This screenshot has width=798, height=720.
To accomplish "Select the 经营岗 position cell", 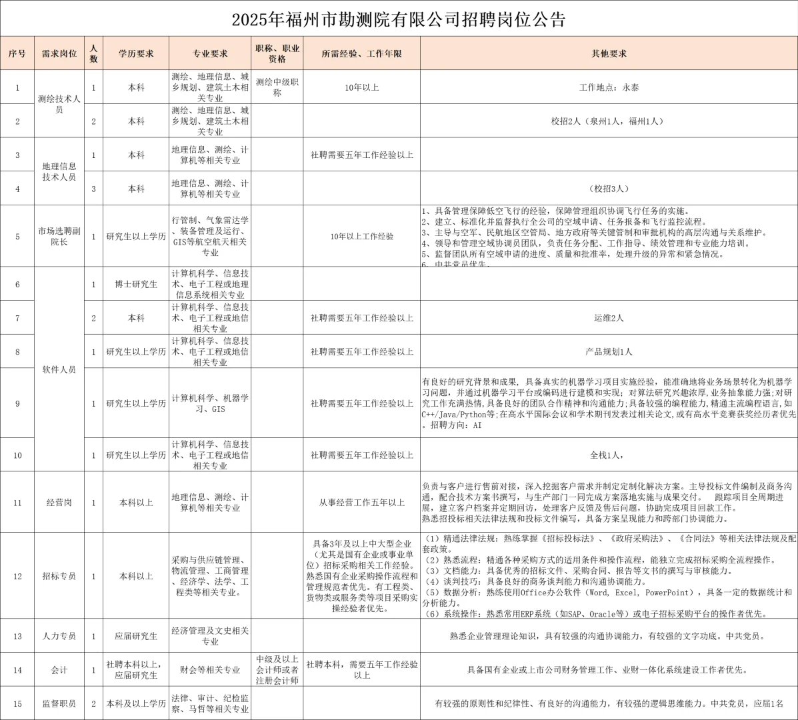I will click(x=59, y=502).
